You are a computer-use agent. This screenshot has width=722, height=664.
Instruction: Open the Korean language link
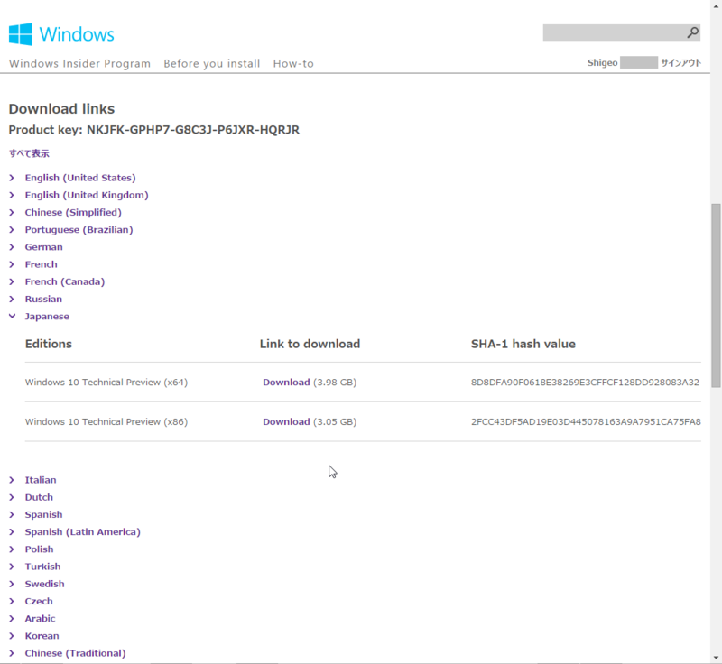(x=42, y=636)
